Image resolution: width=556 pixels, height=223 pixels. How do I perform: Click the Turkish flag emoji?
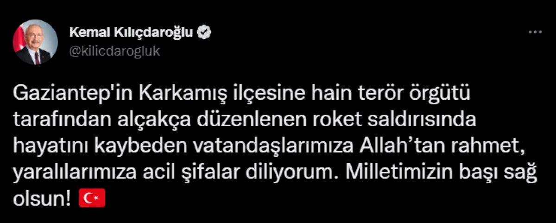[93, 198]
